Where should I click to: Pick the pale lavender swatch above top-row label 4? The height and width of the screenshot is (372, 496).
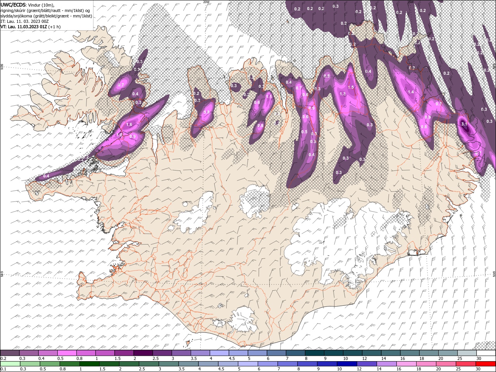click(x=219, y=353)
